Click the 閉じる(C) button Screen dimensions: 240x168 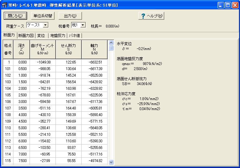pyautogui.click(x=15, y=16)
